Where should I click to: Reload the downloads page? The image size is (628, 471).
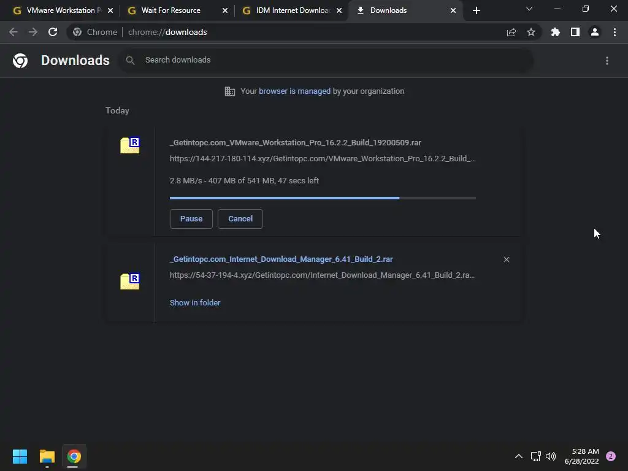(x=53, y=32)
